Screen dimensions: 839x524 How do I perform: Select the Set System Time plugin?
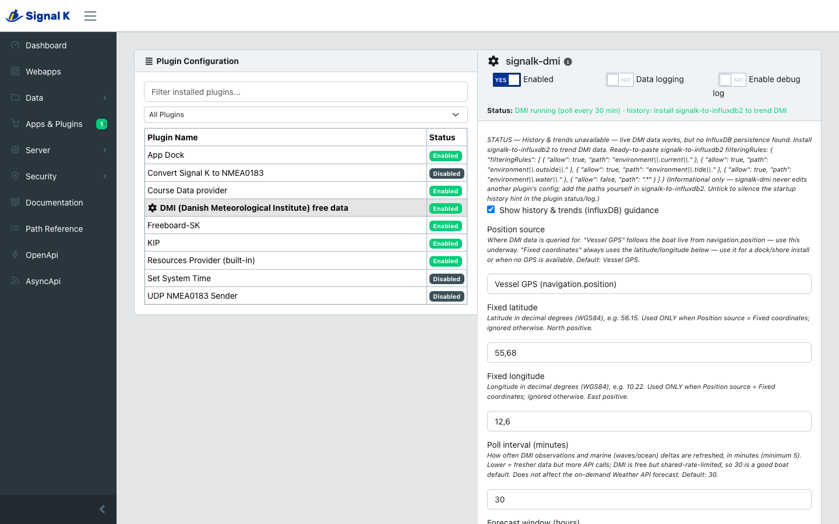[306, 278]
